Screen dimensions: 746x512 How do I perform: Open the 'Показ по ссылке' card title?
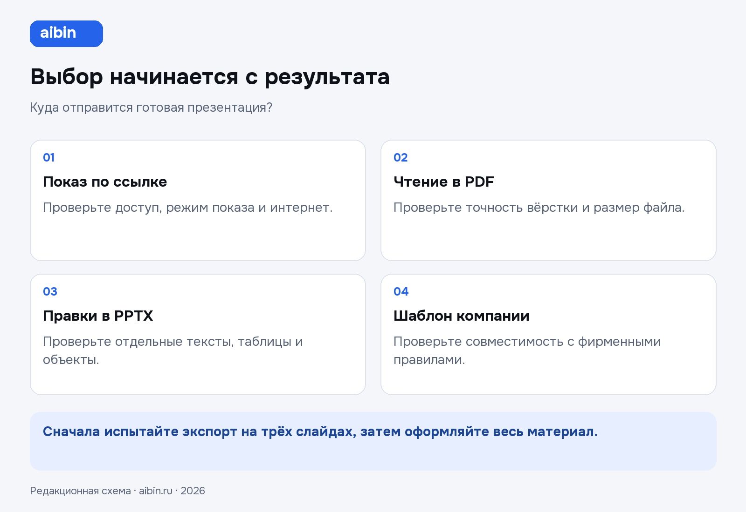coord(105,182)
